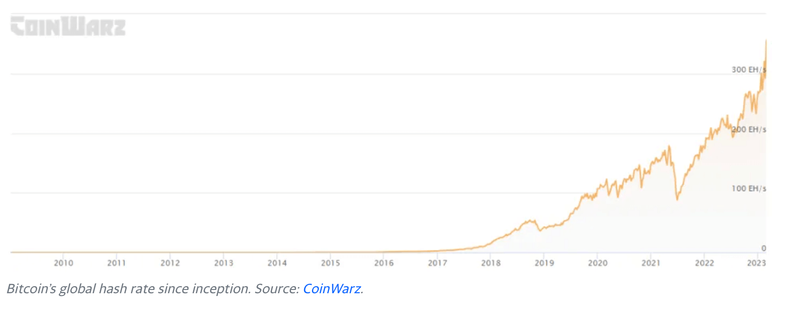Select the 2015 axis label

tap(330, 263)
